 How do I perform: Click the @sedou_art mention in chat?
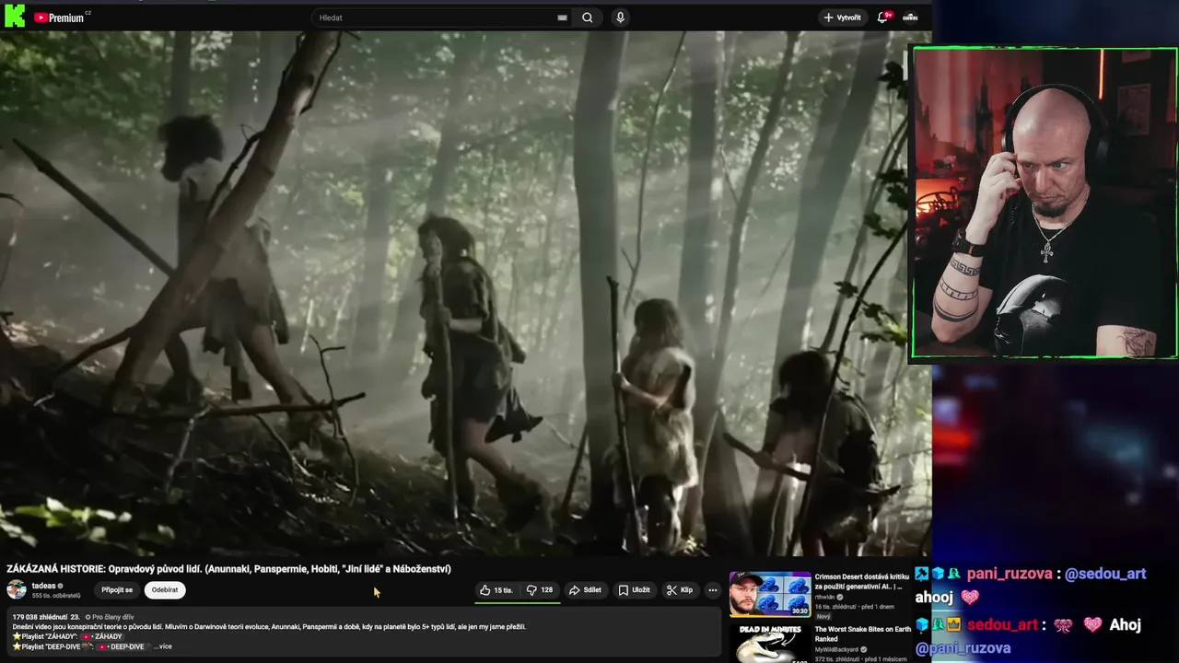[1105, 574]
